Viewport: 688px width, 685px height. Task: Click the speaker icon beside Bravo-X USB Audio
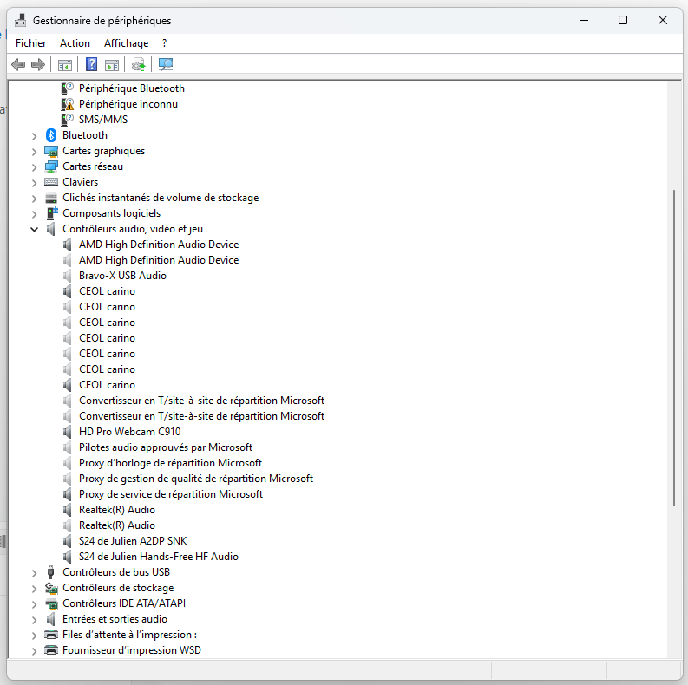[67, 276]
